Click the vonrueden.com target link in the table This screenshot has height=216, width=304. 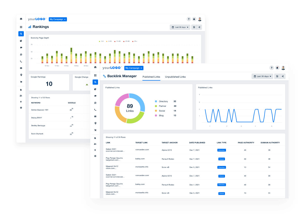click(141, 149)
